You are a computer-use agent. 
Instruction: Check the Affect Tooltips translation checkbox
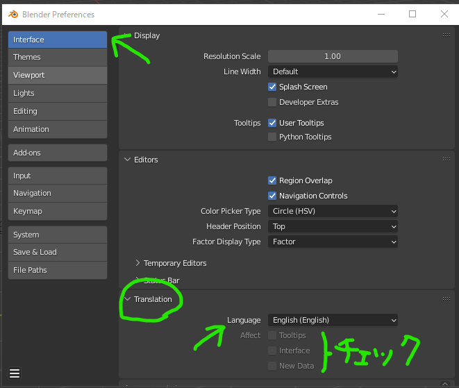click(x=272, y=335)
